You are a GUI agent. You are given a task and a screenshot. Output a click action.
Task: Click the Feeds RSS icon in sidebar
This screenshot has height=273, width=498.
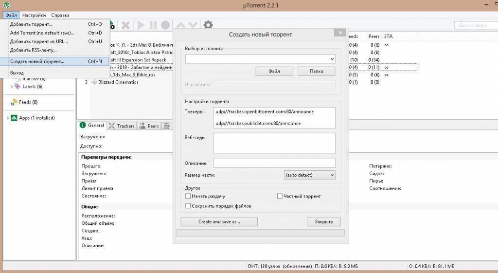pos(15,102)
